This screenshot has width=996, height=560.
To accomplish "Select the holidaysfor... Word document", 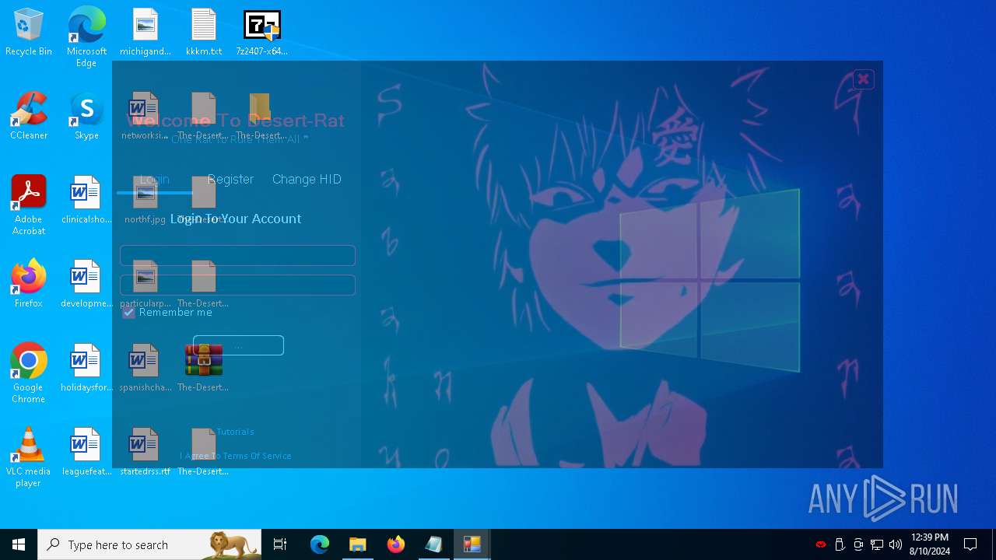I will [86, 369].
